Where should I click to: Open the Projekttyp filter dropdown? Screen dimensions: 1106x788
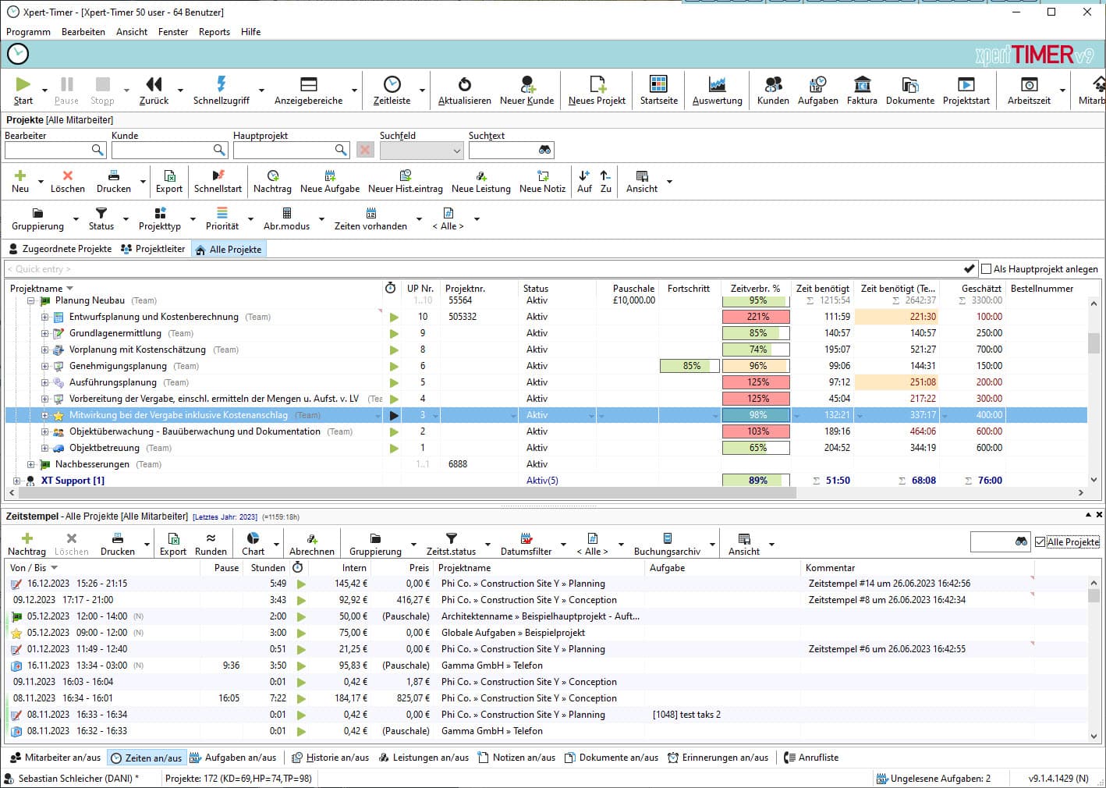(x=193, y=219)
